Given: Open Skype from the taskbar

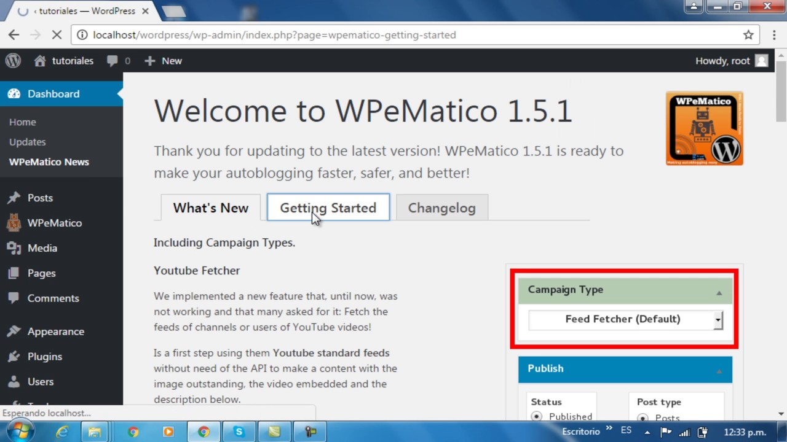Looking at the screenshot, I should click(239, 432).
